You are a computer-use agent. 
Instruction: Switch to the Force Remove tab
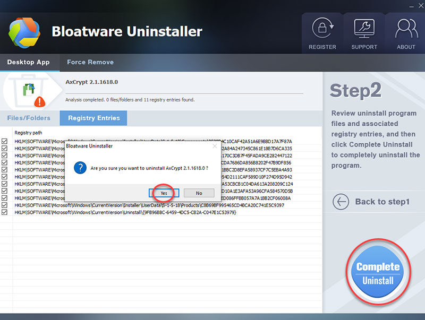click(90, 62)
